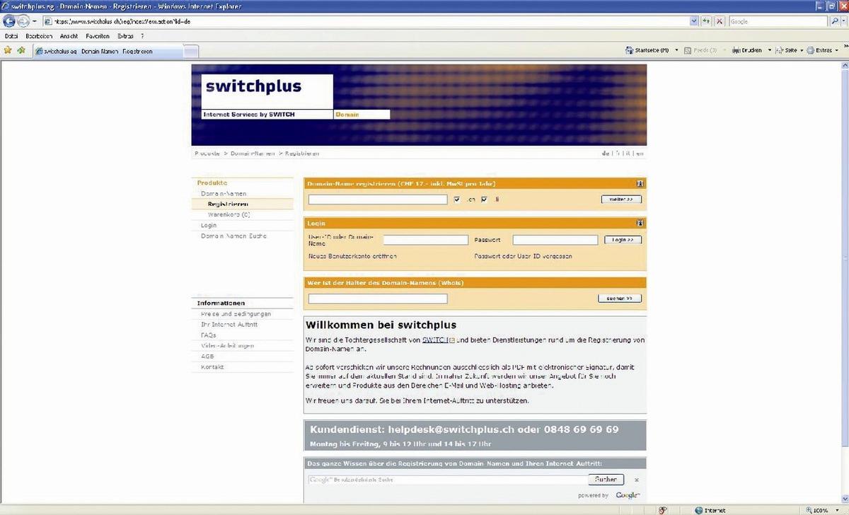Expand the search provider dropdown arrow
Screen dimensions: 849x515
[845, 22]
